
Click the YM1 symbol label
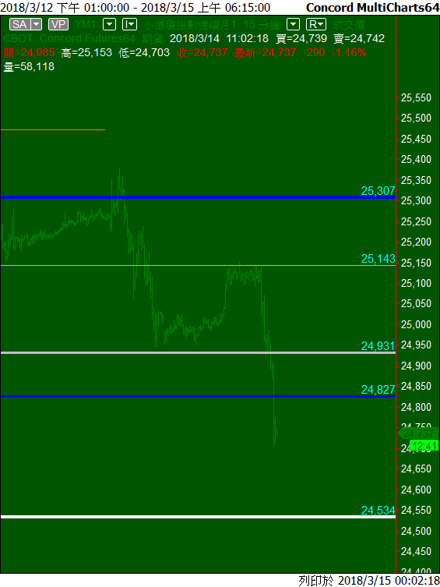85,25
